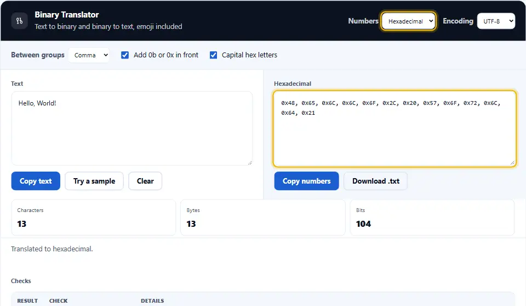Click the Characters count card
The width and height of the screenshot is (526, 306).
pos(94,217)
